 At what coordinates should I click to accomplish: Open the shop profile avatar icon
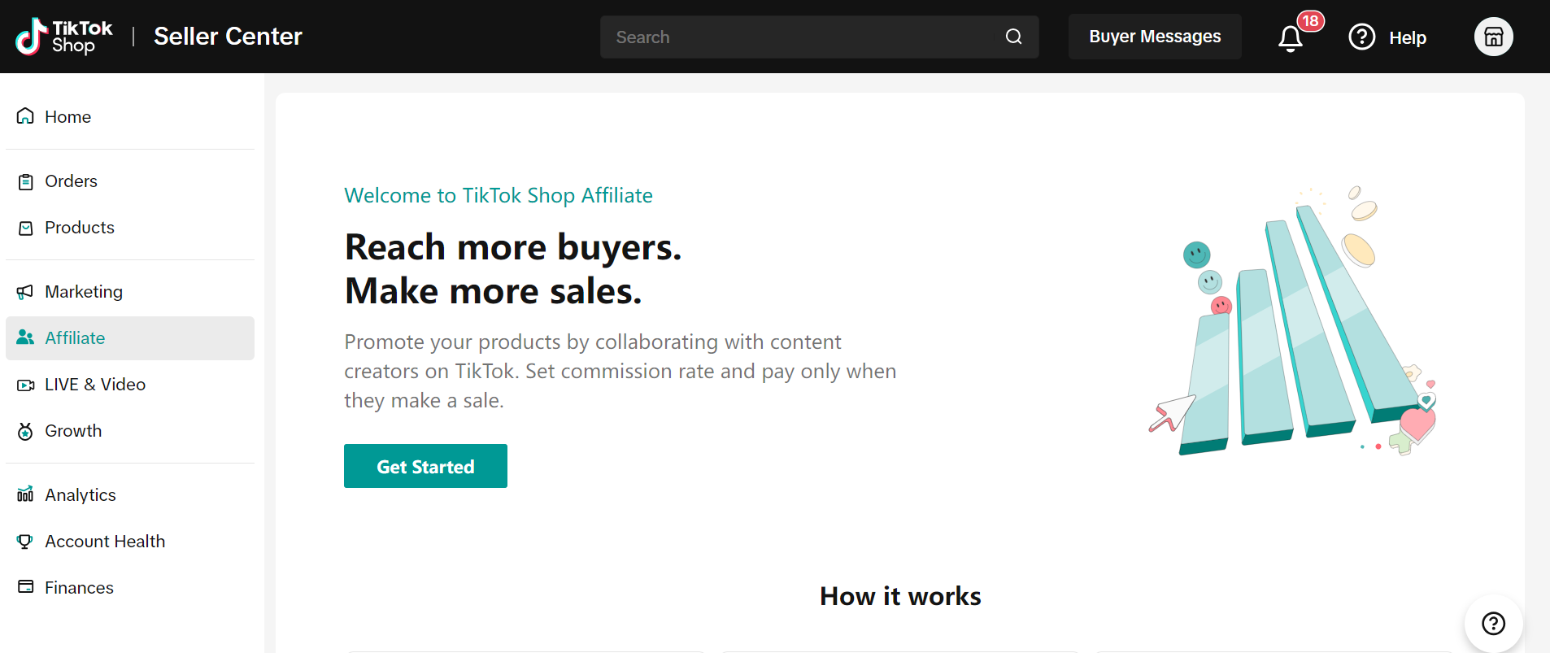click(1493, 37)
